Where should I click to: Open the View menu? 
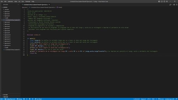[x=16, y=1]
